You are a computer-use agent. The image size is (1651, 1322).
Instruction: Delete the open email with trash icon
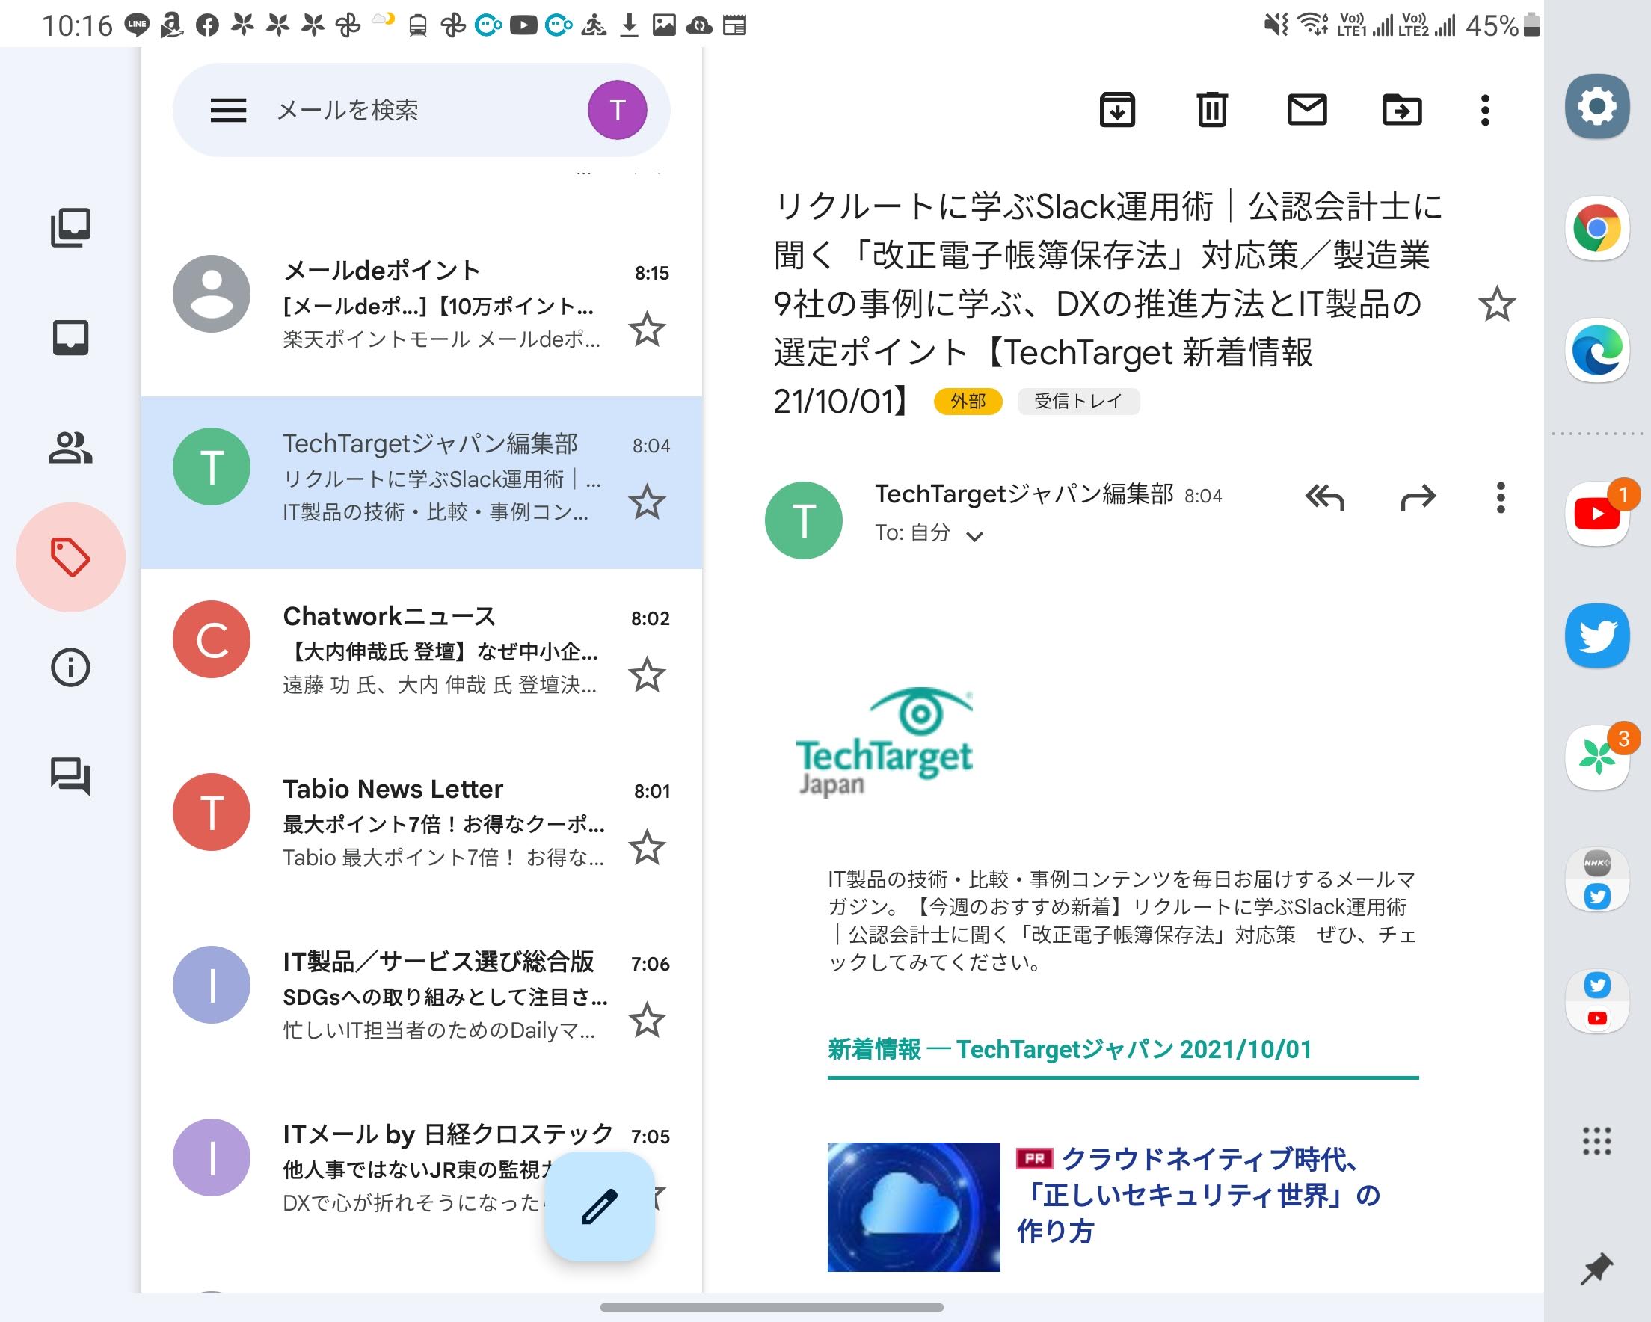tap(1212, 111)
